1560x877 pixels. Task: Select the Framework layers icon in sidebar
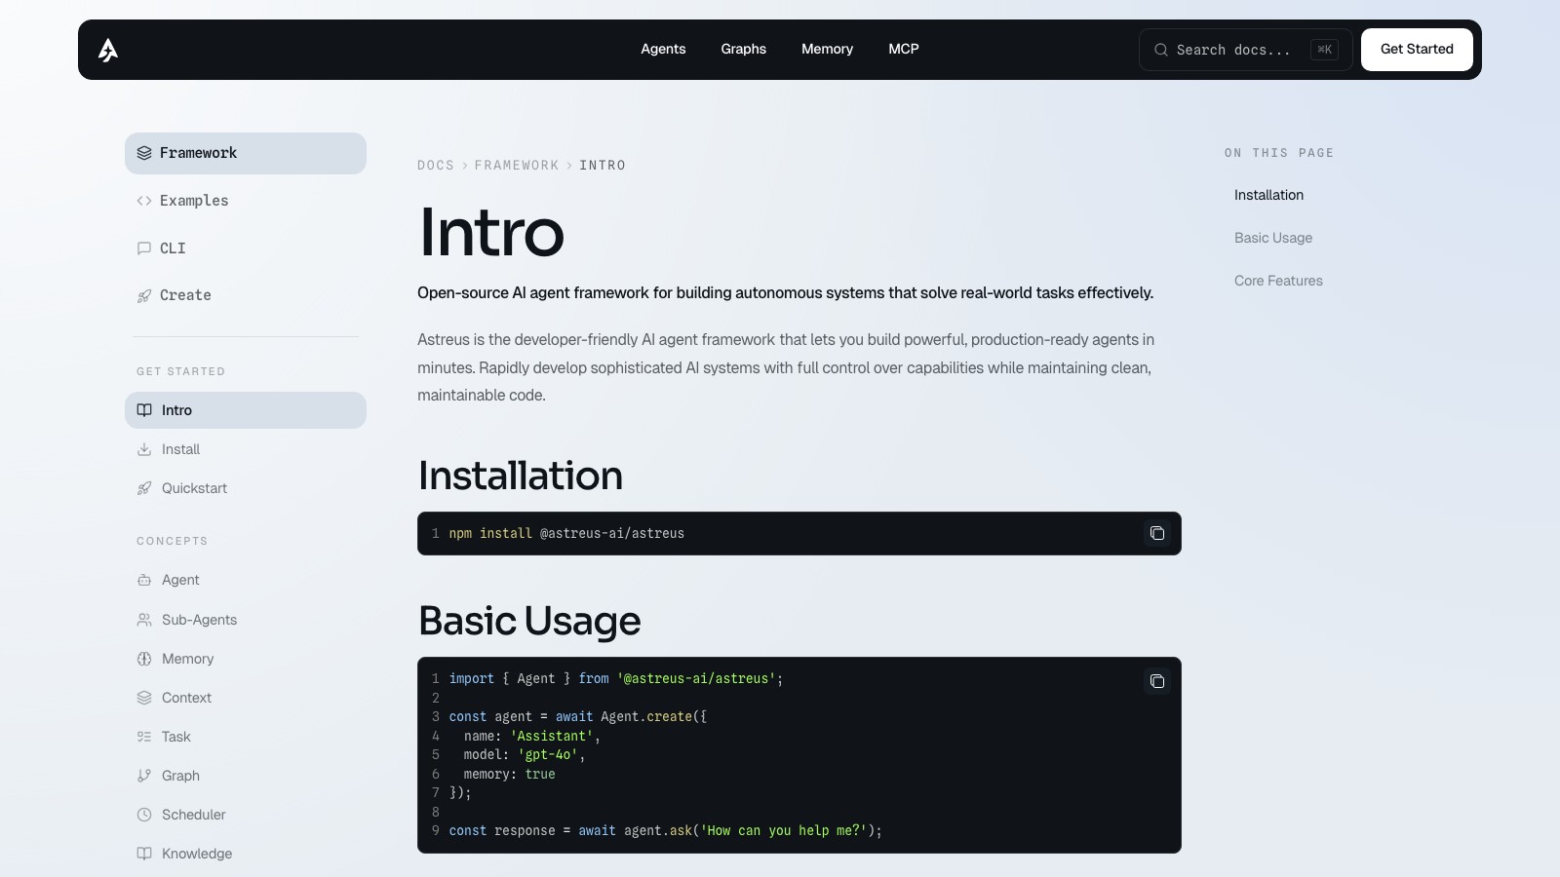click(x=144, y=153)
